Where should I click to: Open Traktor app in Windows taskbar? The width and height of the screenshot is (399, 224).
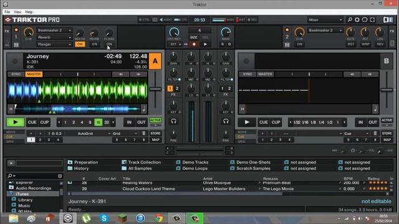[68, 218]
